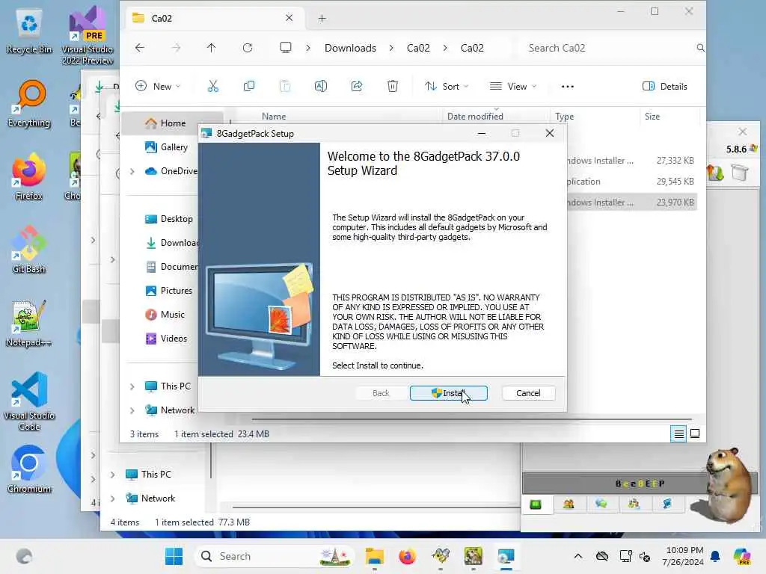Open the Git Bash desktop shortcut

coord(29,250)
